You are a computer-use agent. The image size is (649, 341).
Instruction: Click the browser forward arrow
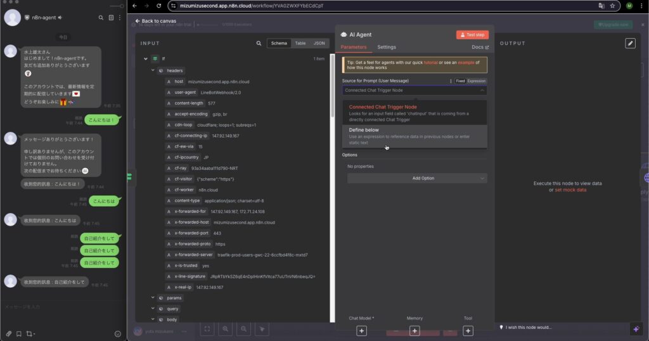146,6
